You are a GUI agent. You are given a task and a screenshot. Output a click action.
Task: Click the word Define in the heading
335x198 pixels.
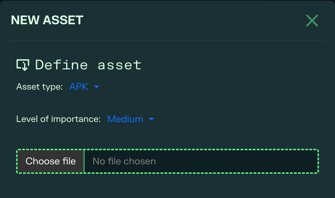click(62, 65)
